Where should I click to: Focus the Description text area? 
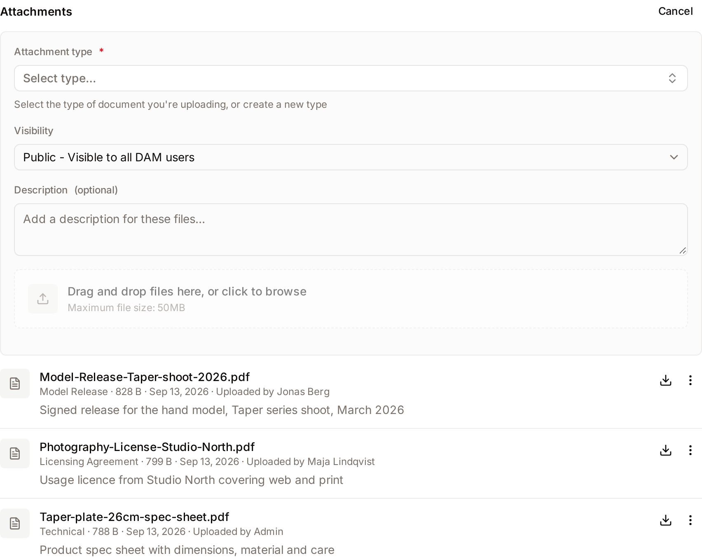click(351, 230)
